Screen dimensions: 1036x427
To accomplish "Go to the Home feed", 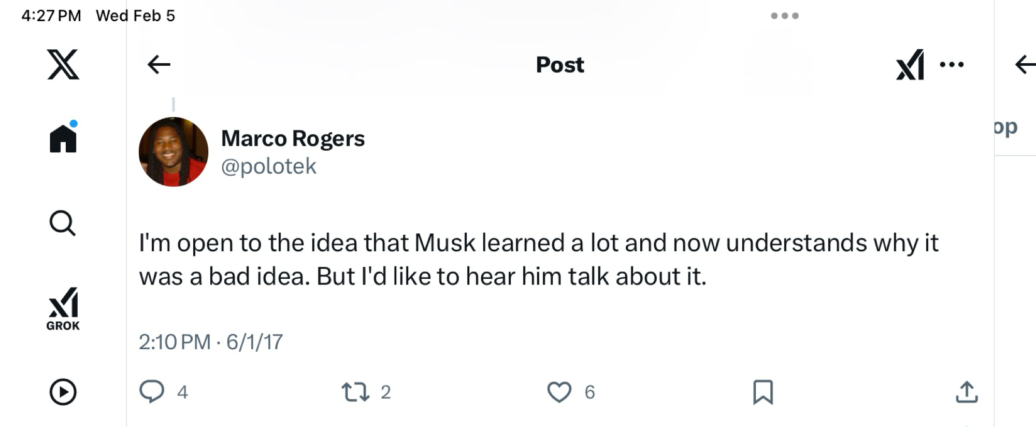I will click(63, 139).
